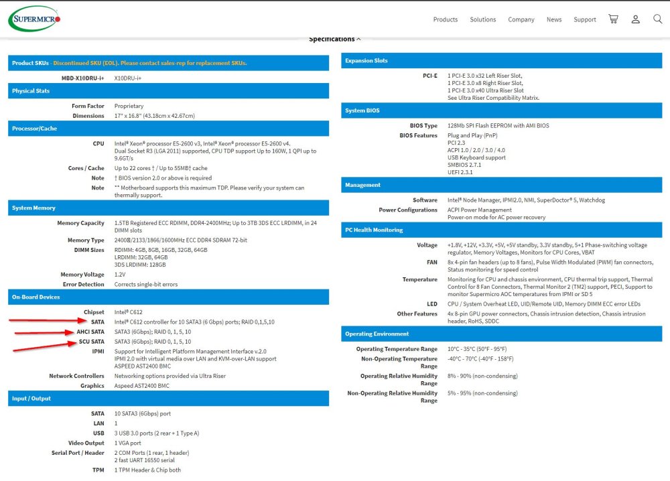Click the IPMI label
Screen dimensions: 670x481
[98, 351]
